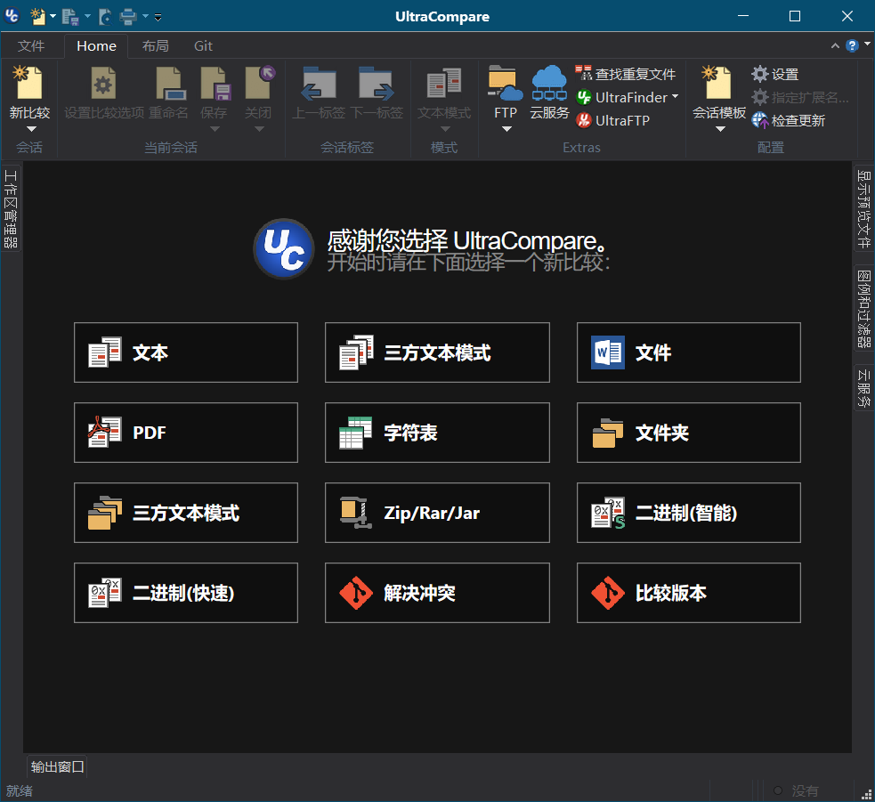The height and width of the screenshot is (802, 875).
Task: Open the 文件 menu tab
Action: tap(30, 45)
